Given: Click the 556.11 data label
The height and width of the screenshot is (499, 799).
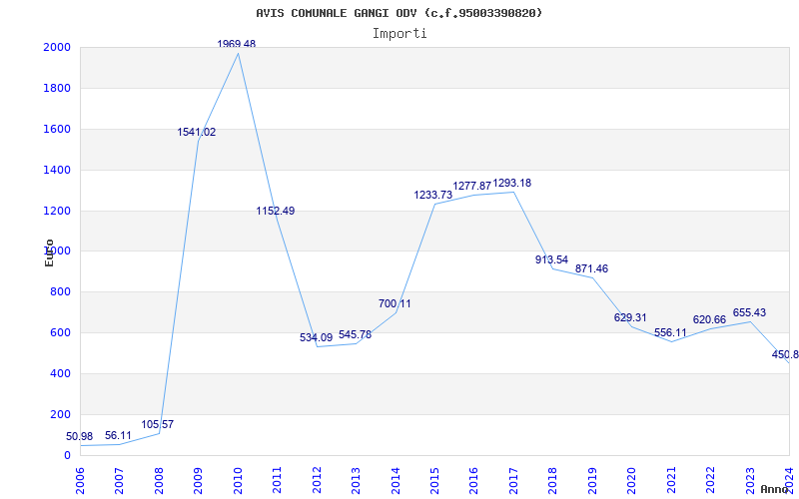Looking at the screenshot, I should tap(670, 333).
